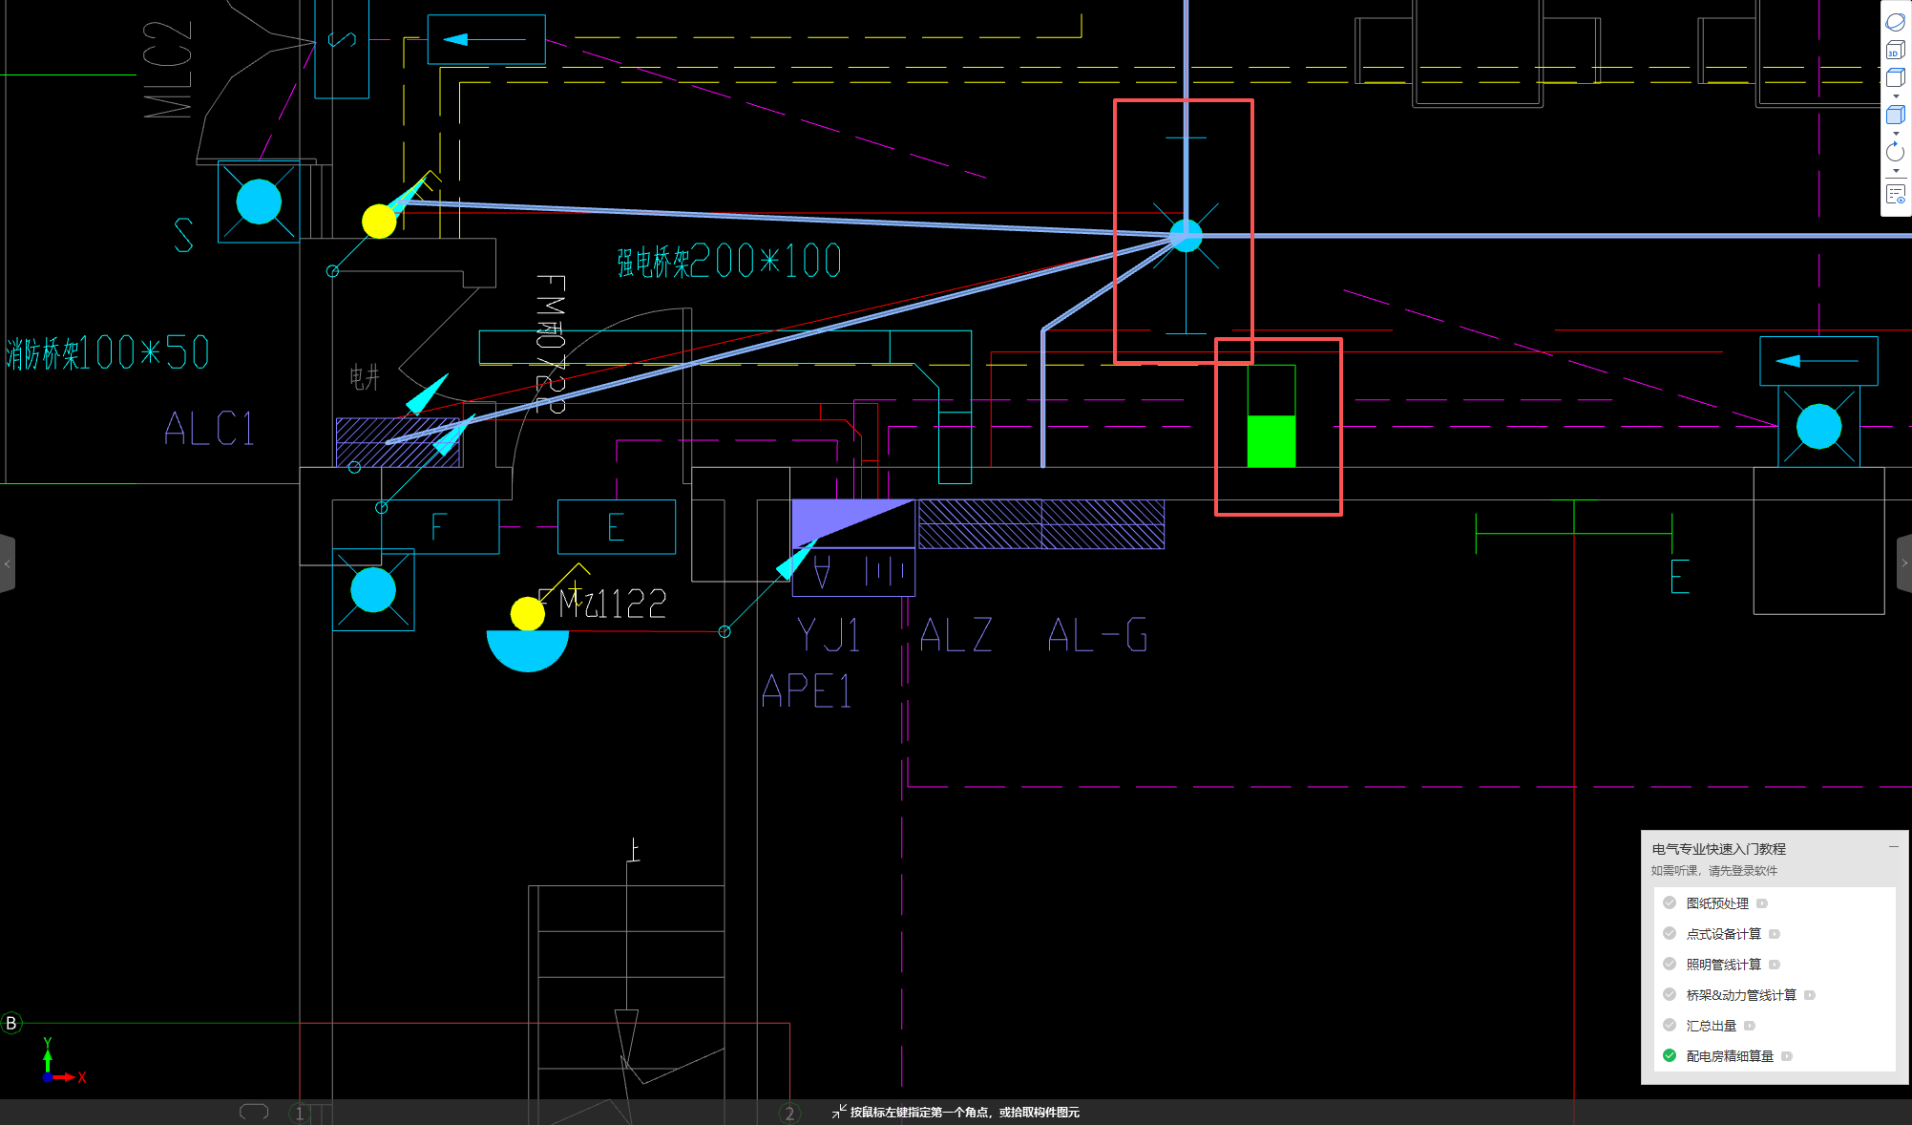Image resolution: width=1912 pixels, height=1125 pixels.
Task: Click the XY coordinate axis indicator
Action: point(62,1062)
